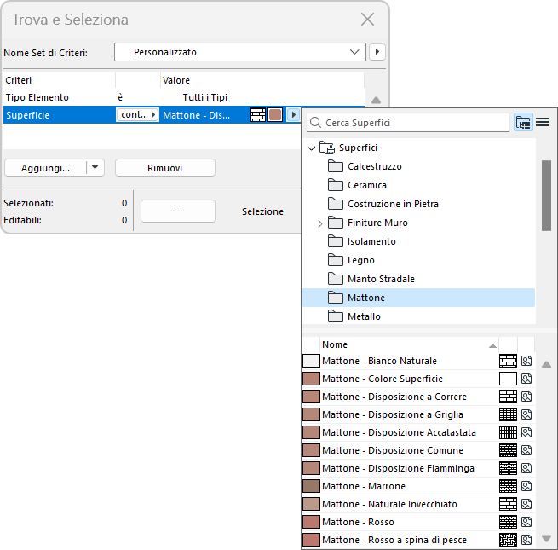Collapse the Superfici root folder
The width and height of the screenshot is (558, 550).
tap(312, 148)
